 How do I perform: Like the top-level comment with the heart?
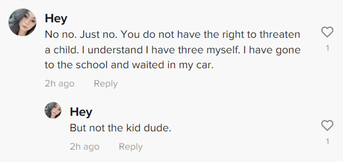tap(327, 32)
